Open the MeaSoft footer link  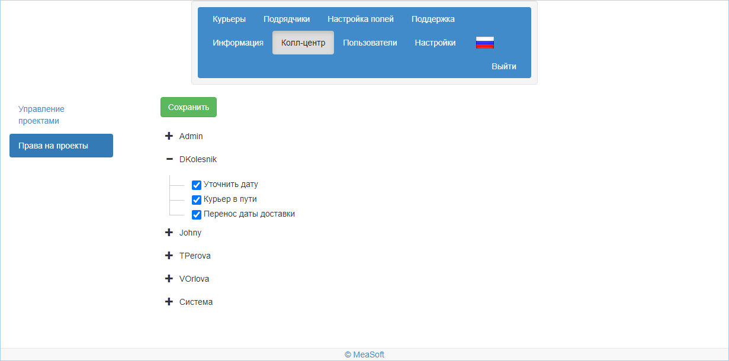(364, 354)
